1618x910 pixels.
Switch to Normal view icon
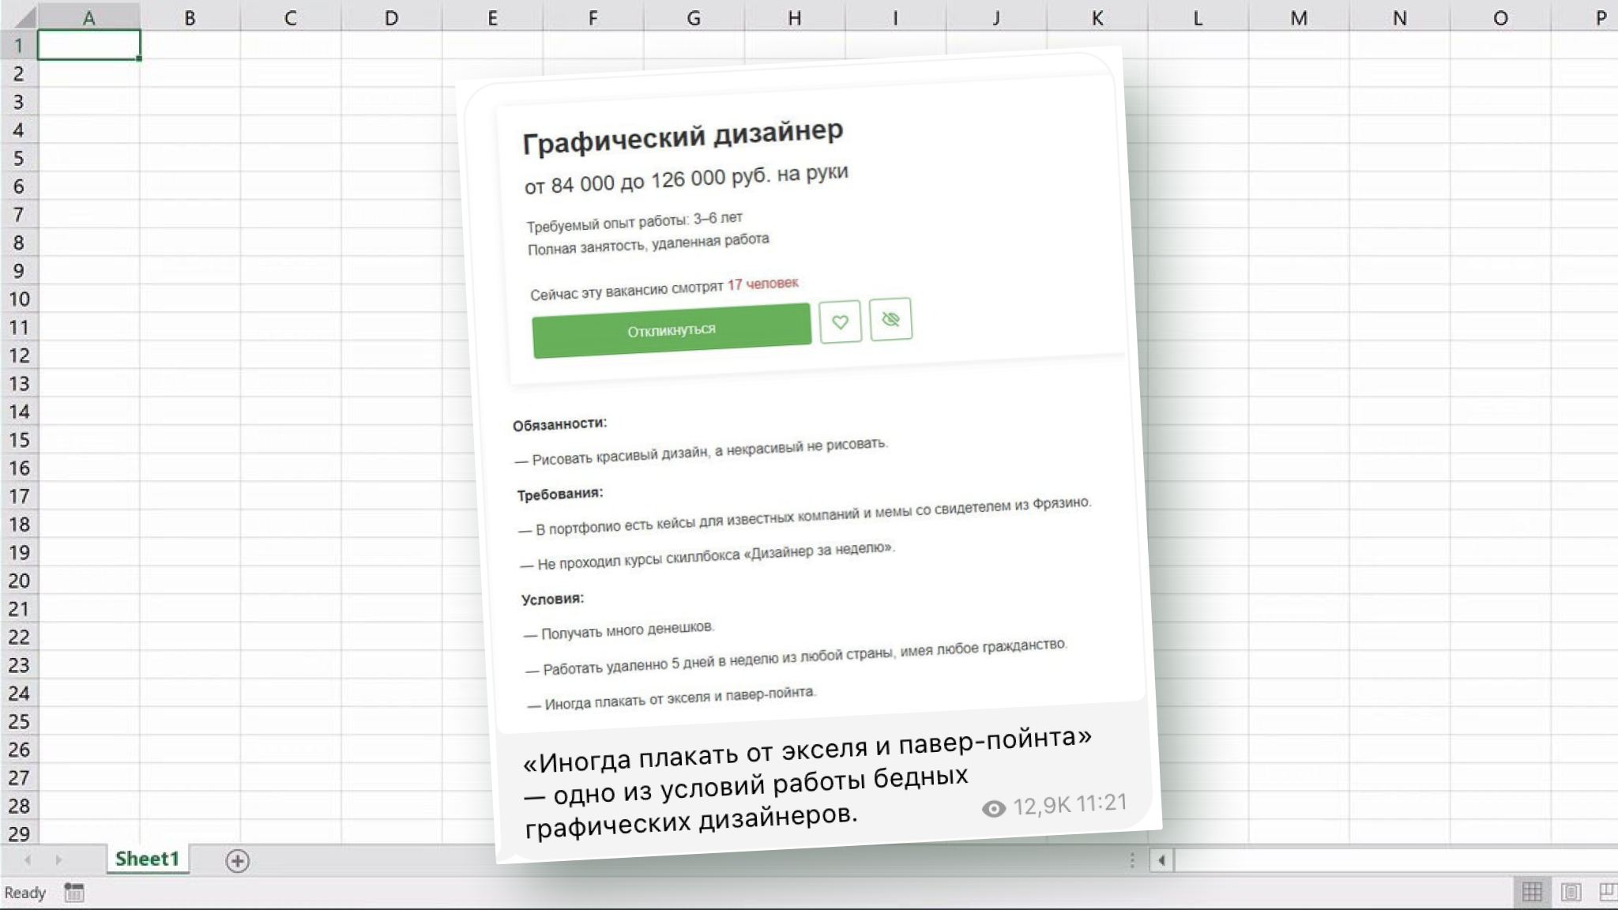click(x=1532, y=893)
